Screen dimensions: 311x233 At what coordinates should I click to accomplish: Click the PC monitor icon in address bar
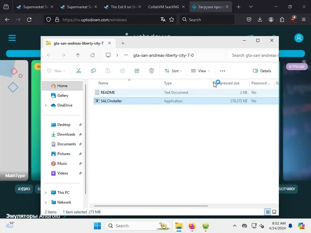[x=108, y=55]
